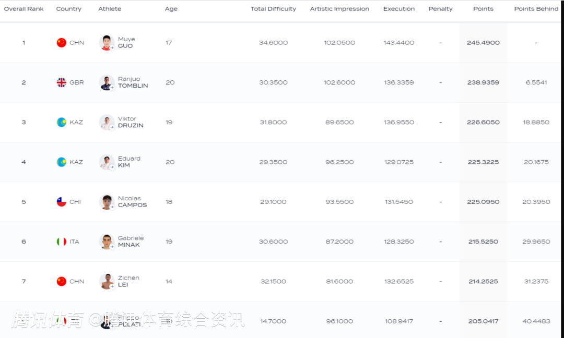Click Nicolas Campos profile photo
Screen dimensions: 564x338
[107, 202]
